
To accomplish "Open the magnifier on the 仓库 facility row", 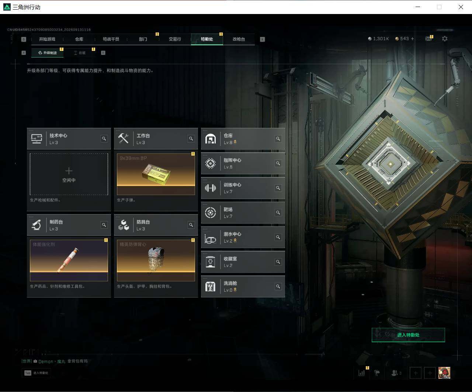I will coord(278,139).
